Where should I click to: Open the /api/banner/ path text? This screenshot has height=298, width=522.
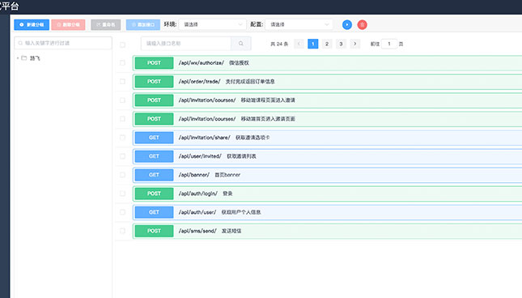tap(193, 175)
